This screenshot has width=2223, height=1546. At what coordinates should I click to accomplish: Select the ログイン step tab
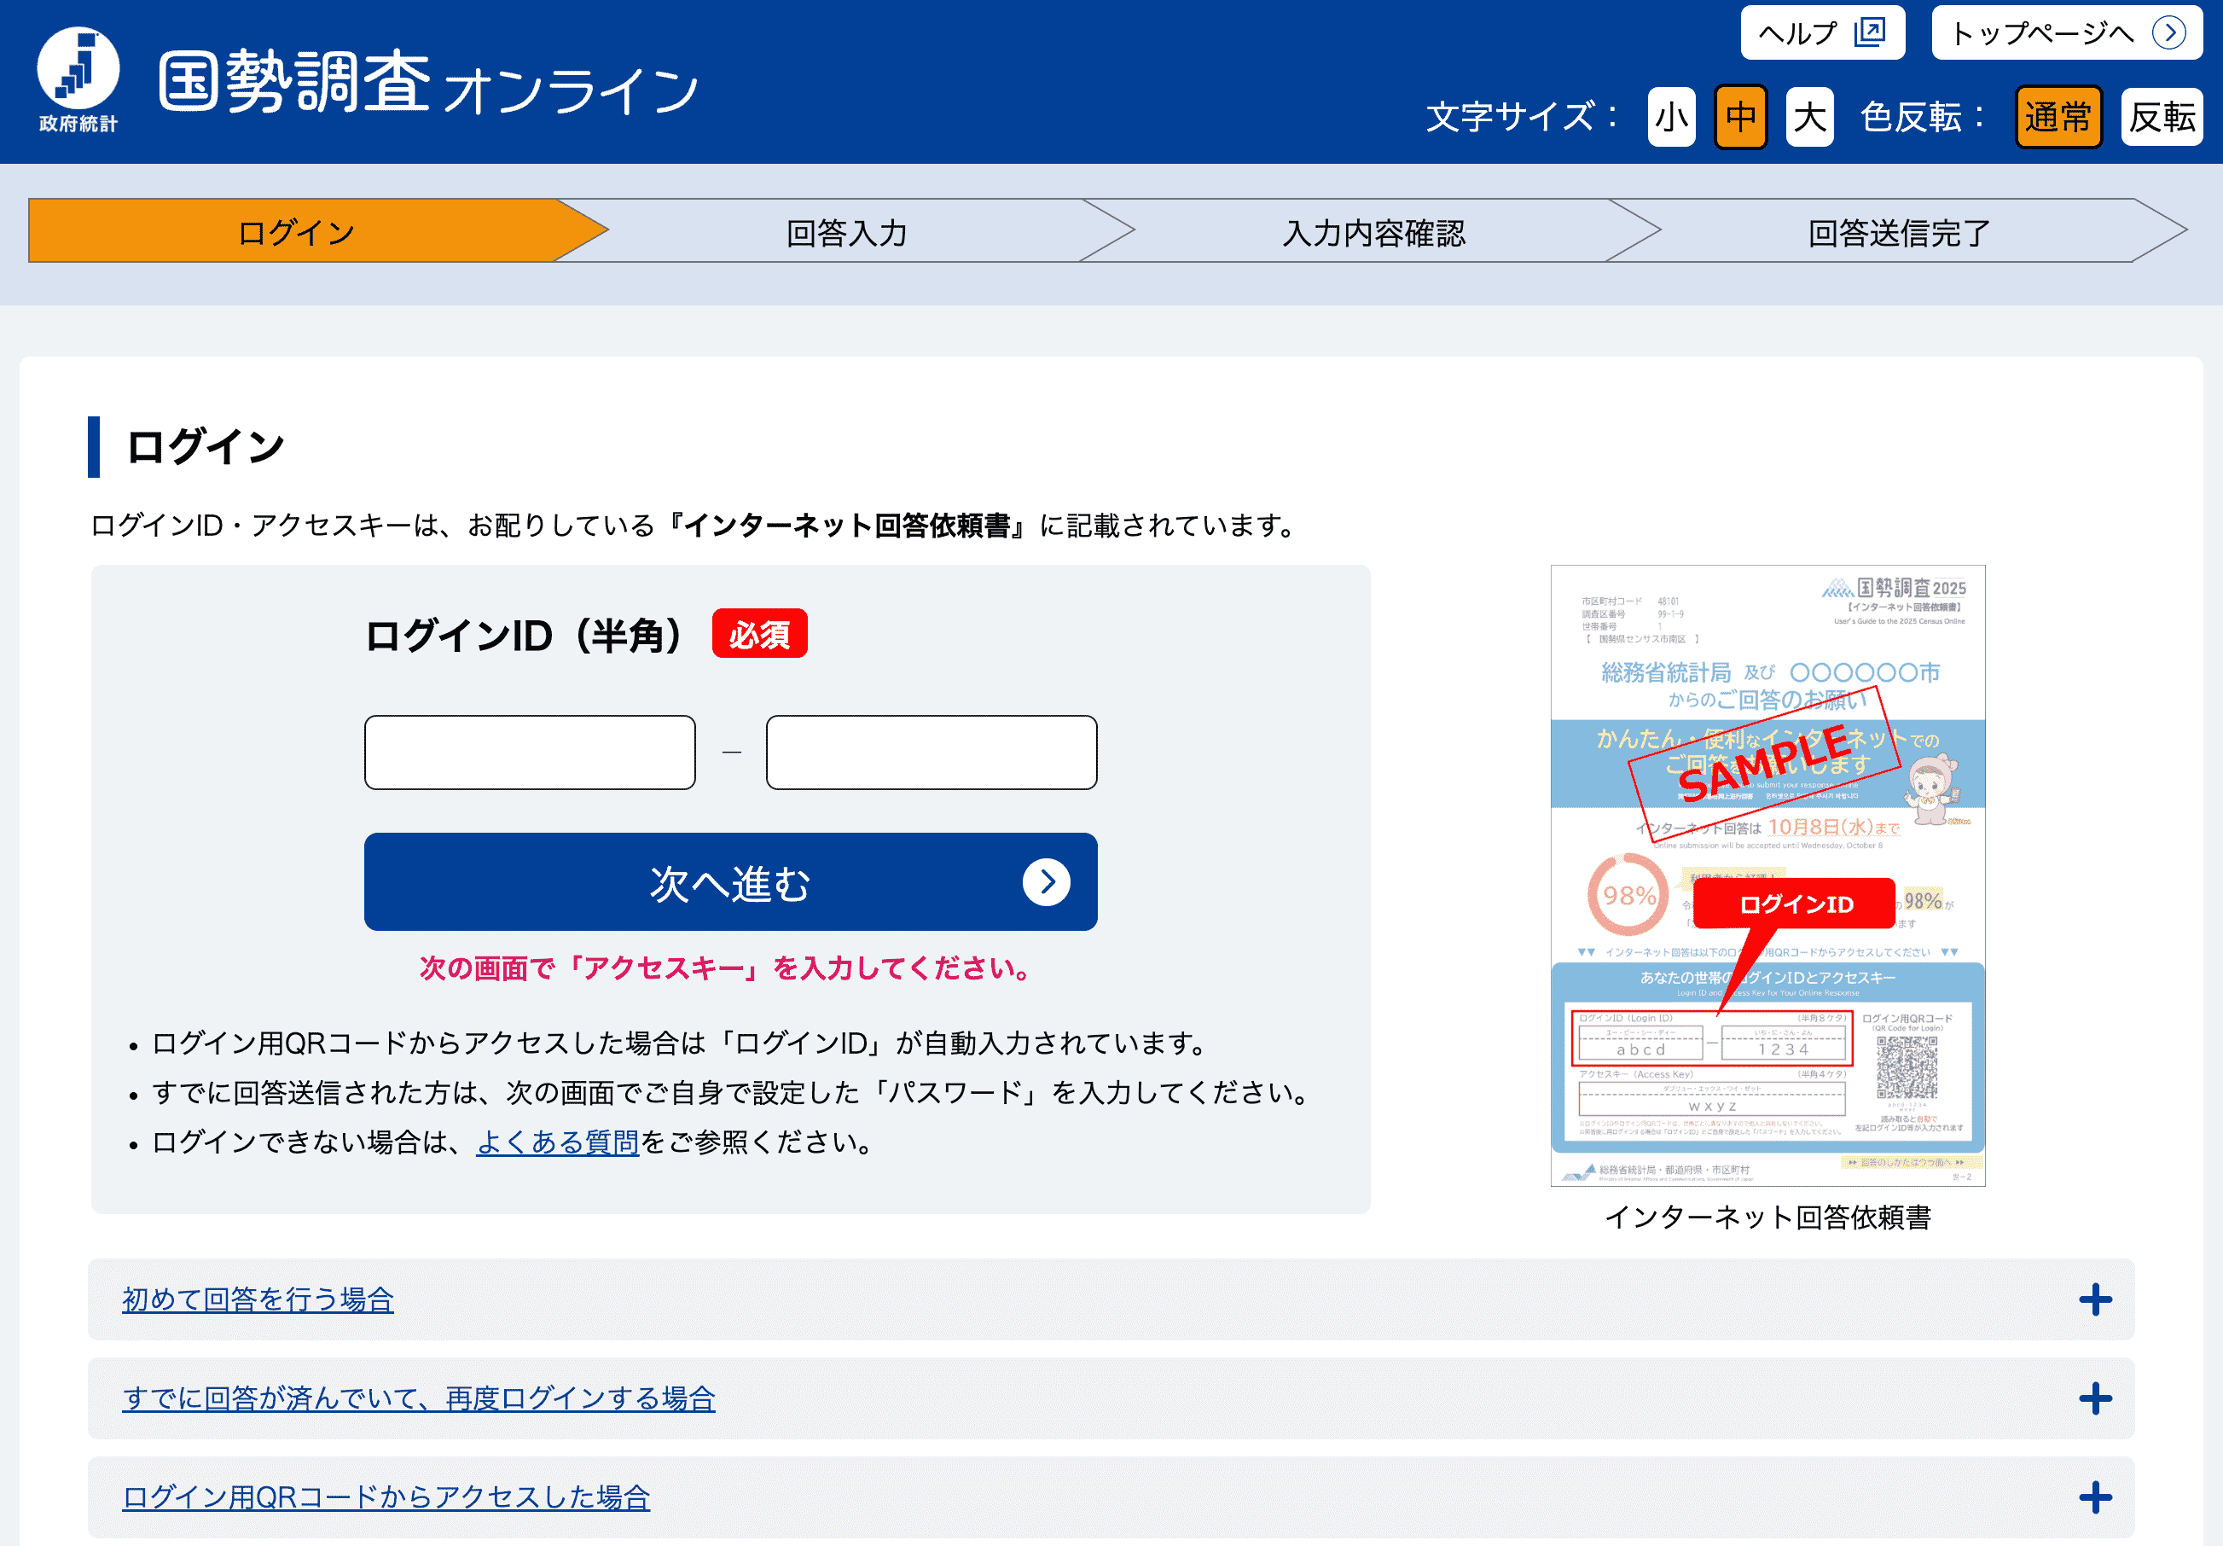tap(295, 232)
